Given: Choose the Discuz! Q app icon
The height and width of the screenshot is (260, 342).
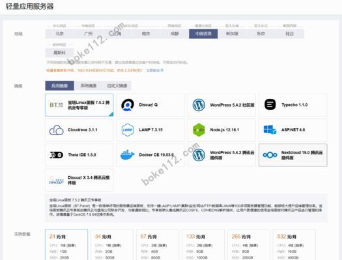Looking at the screenshot, I should pyautogui.click(x=128, y=105).
